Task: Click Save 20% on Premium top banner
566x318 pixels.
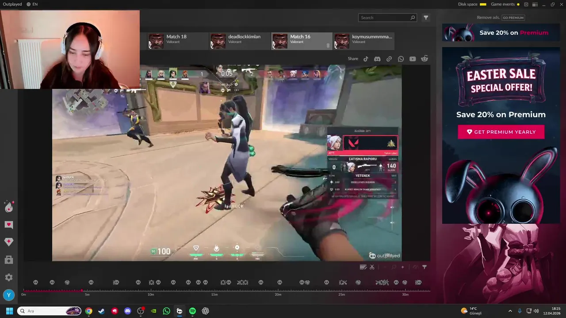Action: (x=501, y=33)
